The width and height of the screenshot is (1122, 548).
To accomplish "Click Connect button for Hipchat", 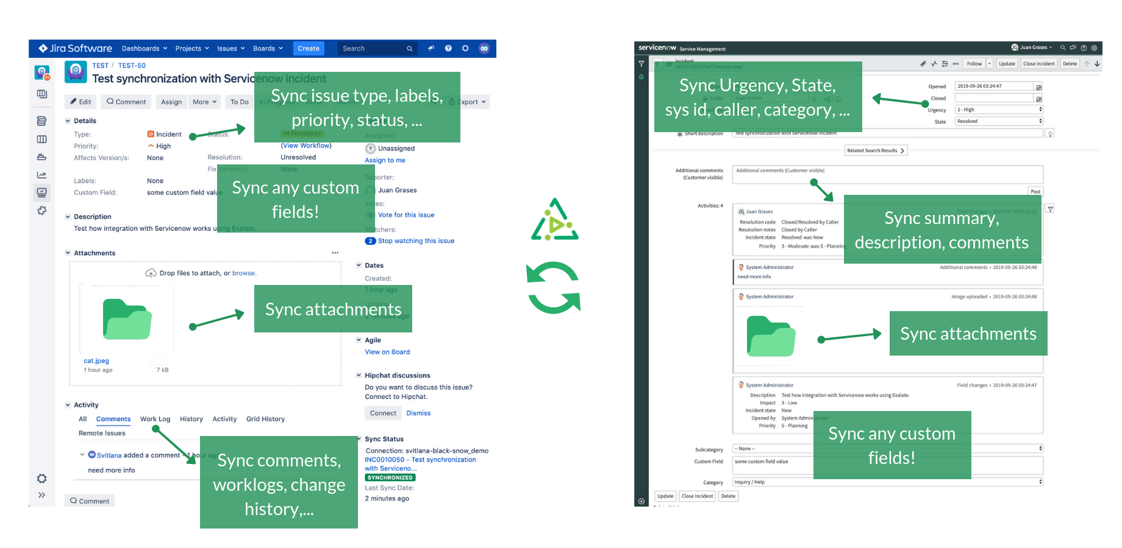I will pyautogui.click(x=383, y=413).
